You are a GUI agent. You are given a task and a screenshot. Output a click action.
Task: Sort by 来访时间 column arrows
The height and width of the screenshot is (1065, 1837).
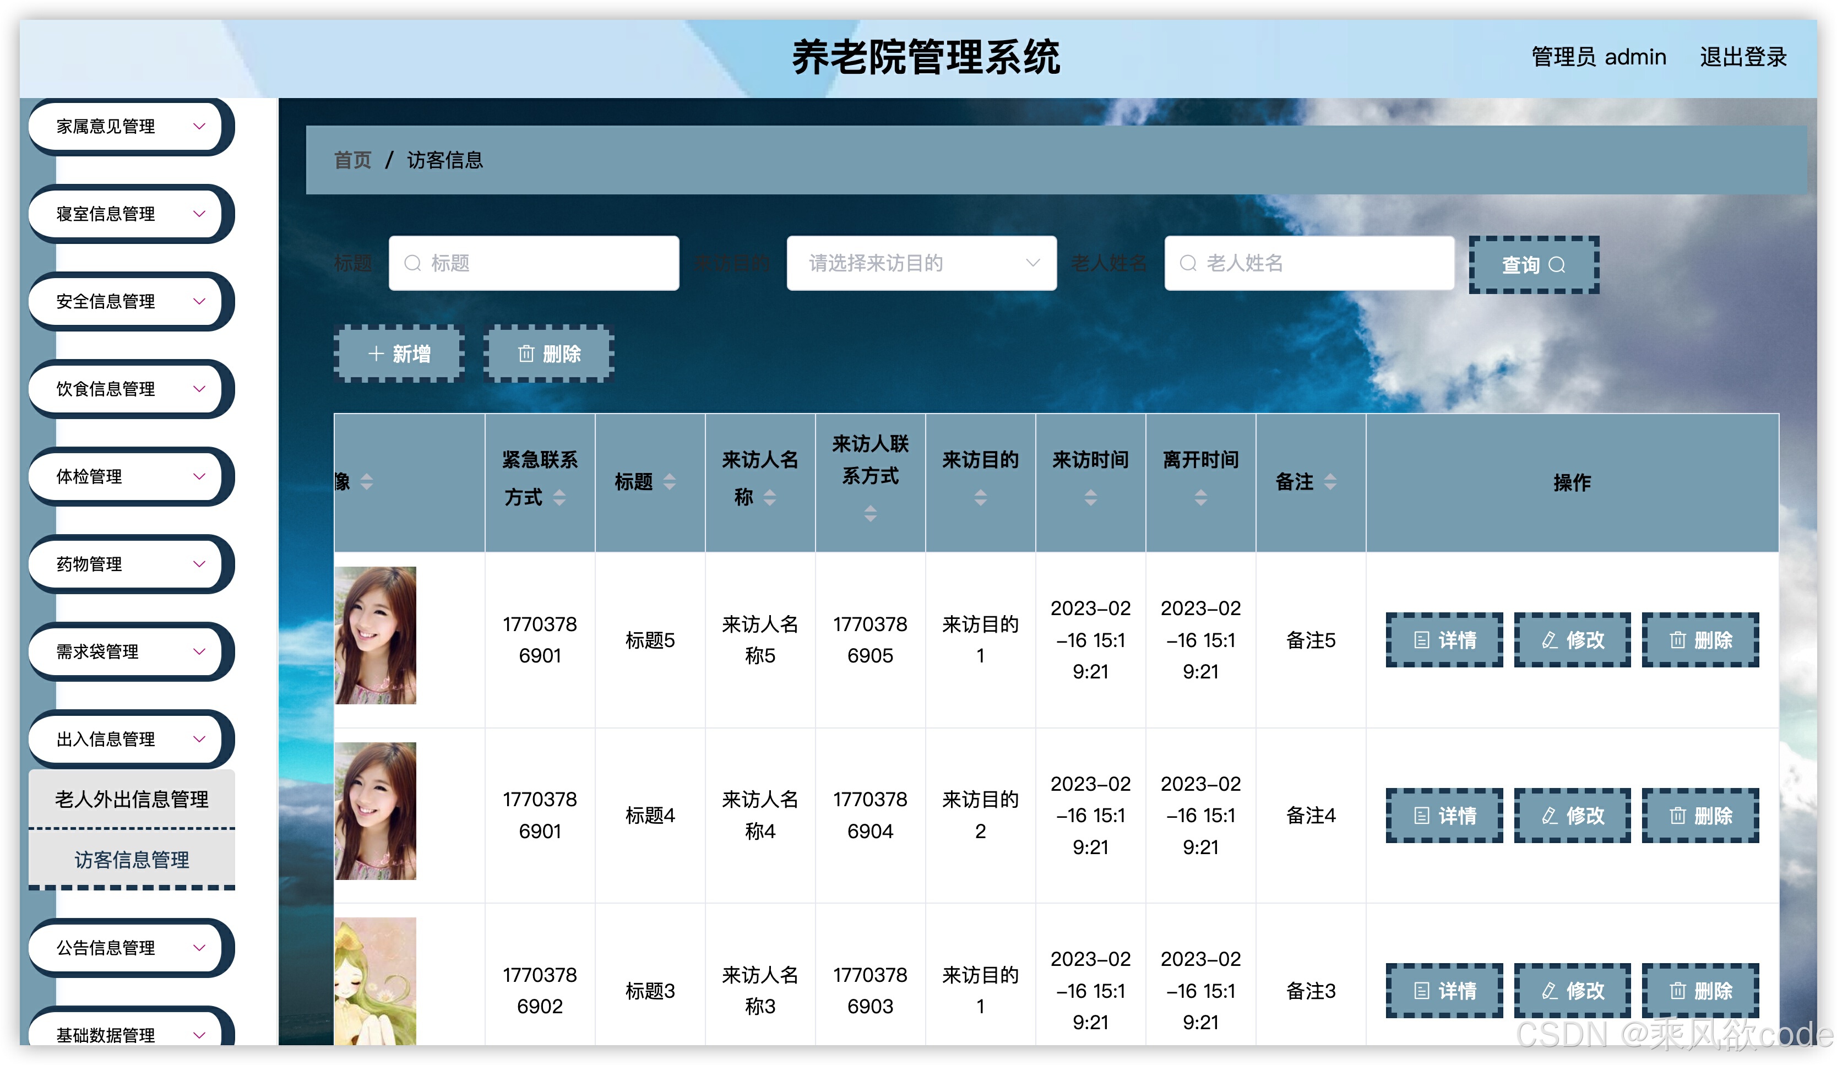coord(1090,498)
